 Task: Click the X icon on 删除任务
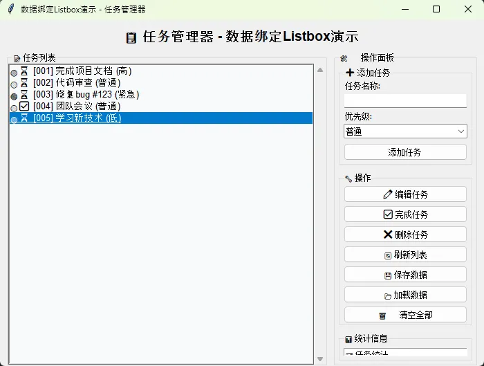tap(388, 235)
